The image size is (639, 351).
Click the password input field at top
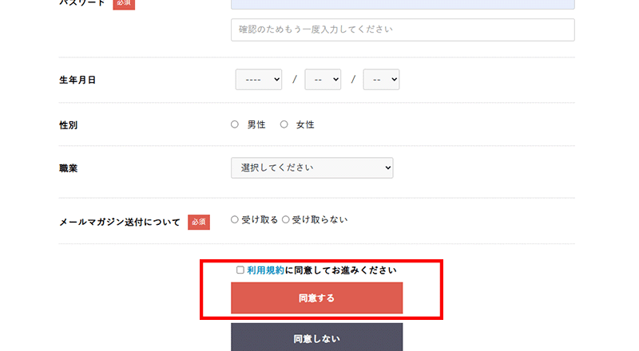pos(403,3)
